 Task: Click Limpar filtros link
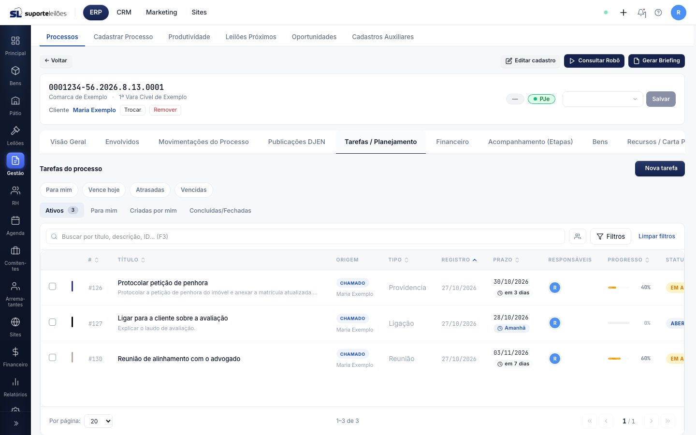[x=657, y=236]
